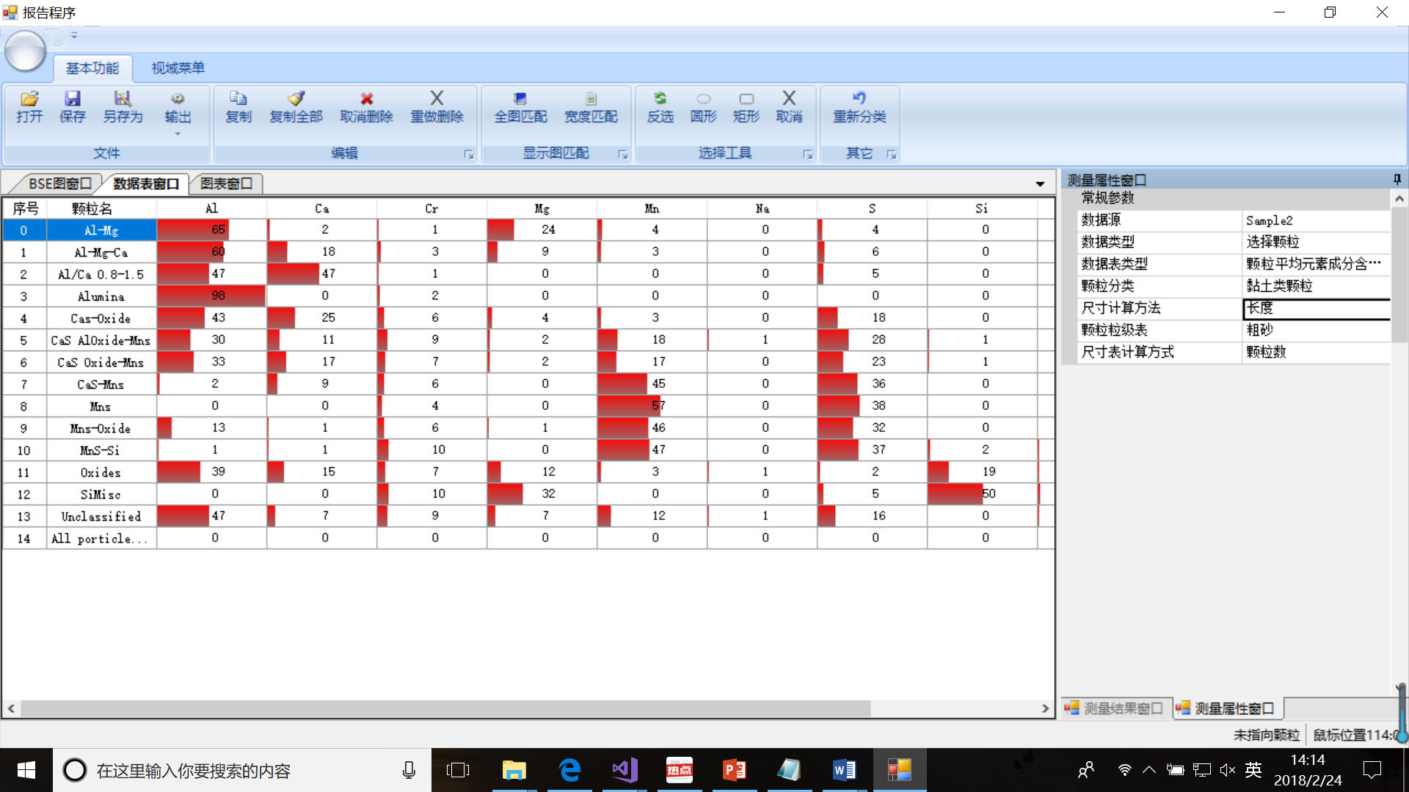This screenshot has height=792, width=1409.
Task: Open the 输出 export dropdown
Action: [x=178, y=133]
